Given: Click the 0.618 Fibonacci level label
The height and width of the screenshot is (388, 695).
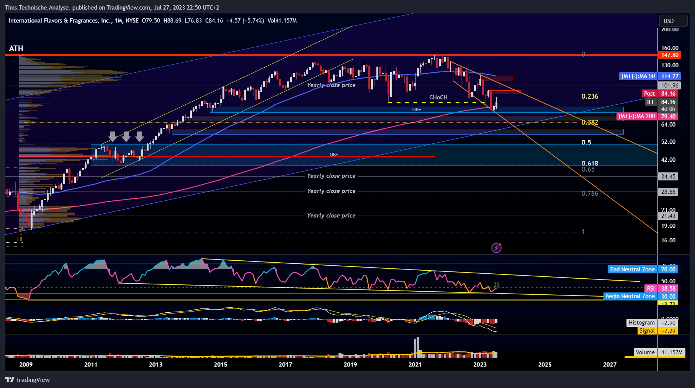Looking at the screenshot, I should [x=590, y=164].
